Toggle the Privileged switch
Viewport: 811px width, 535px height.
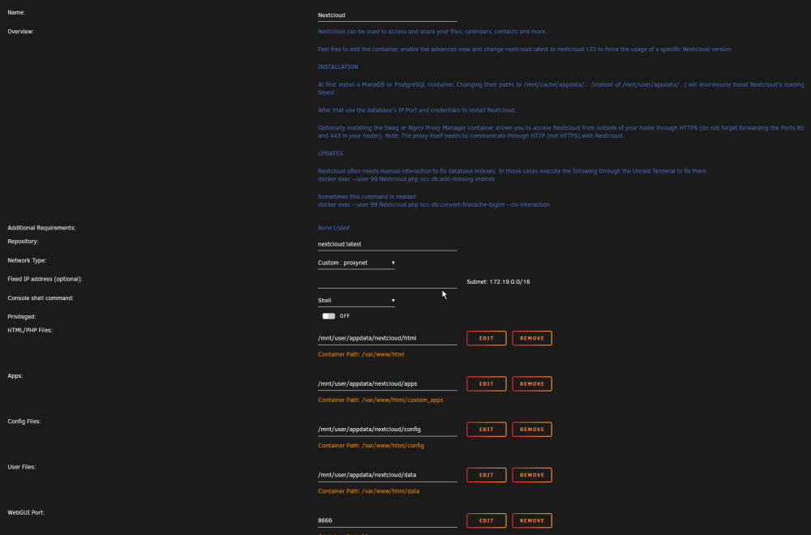(328, 316)
